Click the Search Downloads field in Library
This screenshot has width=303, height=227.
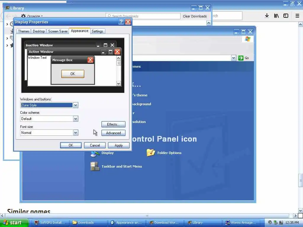tap(143, 16)
